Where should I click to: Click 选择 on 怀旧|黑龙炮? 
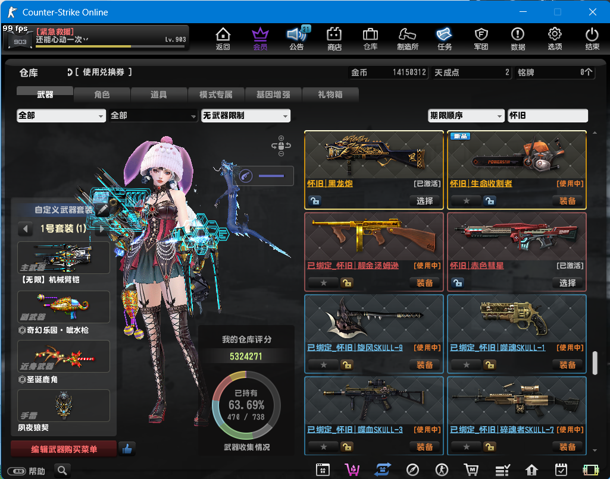click(424, 201)
